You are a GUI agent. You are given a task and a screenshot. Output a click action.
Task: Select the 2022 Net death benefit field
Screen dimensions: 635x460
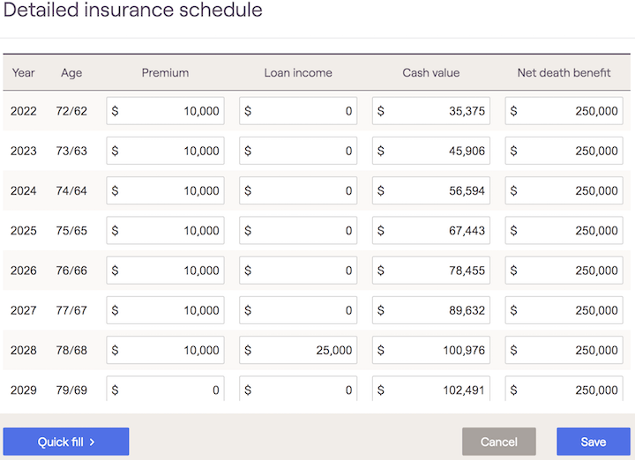click(x=564, y=111)
